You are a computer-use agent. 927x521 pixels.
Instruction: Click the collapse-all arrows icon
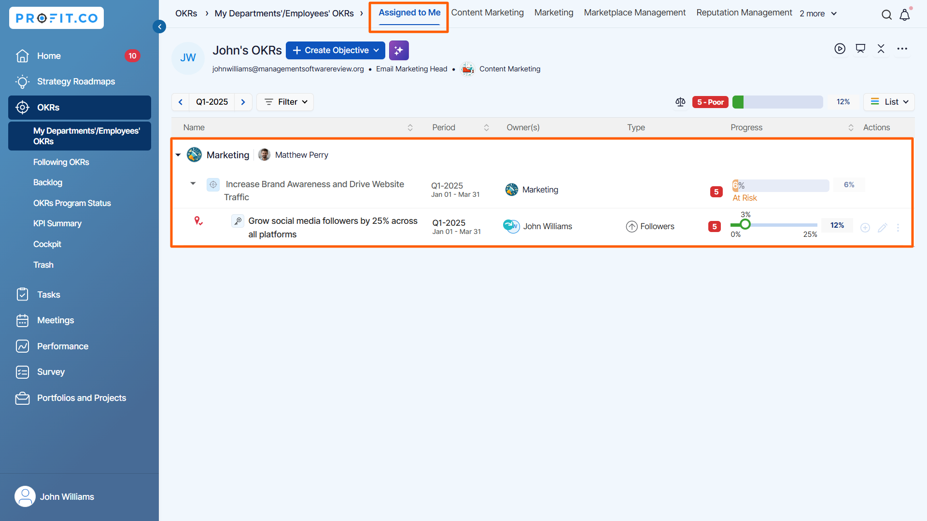(x=881, y=49)
